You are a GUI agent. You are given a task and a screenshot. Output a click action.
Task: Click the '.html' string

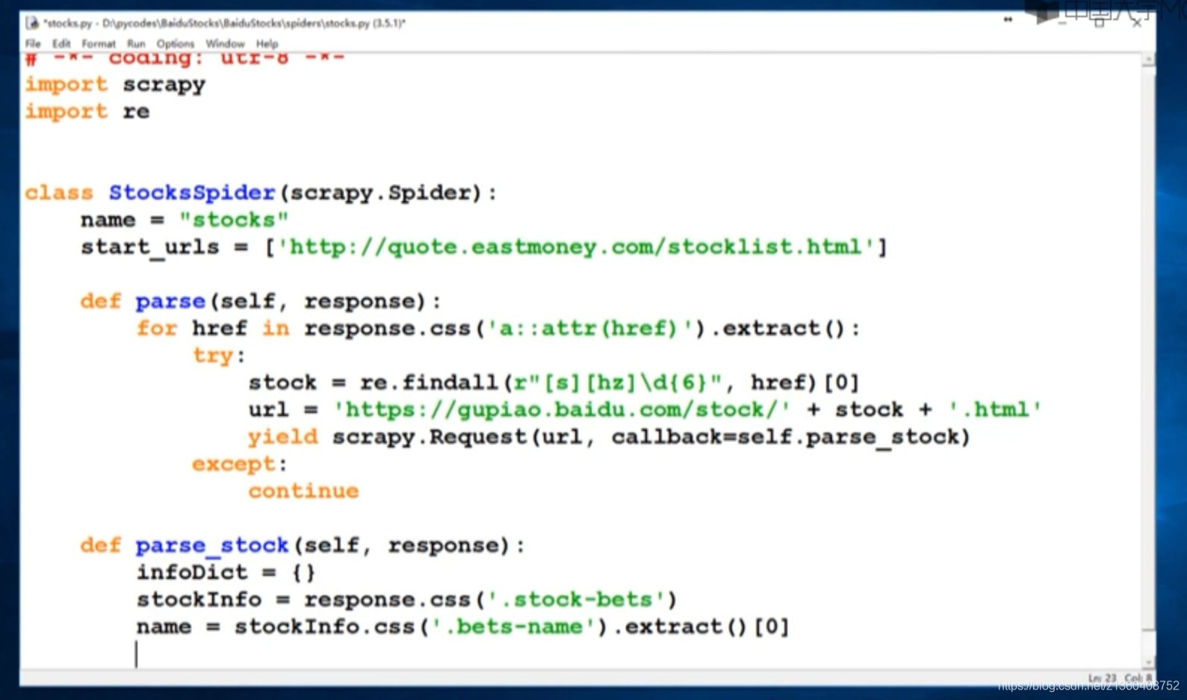pyautogui.click(x=995, y=410)
